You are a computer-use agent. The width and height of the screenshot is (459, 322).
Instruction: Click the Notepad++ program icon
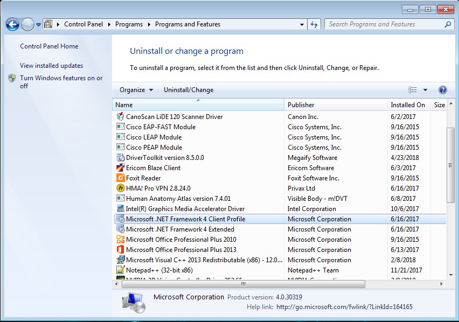[120, 270]
